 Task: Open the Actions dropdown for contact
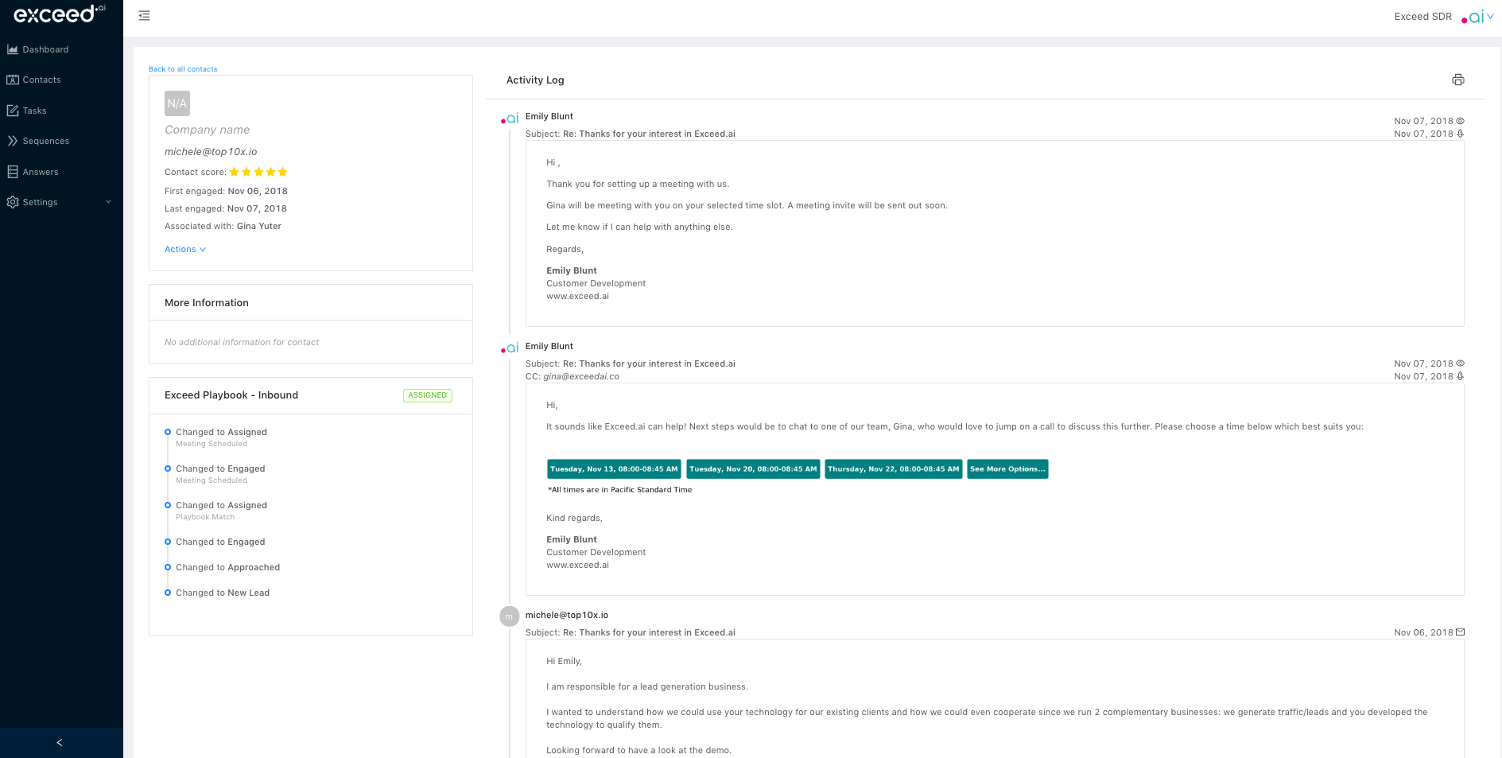click(185, 249)
